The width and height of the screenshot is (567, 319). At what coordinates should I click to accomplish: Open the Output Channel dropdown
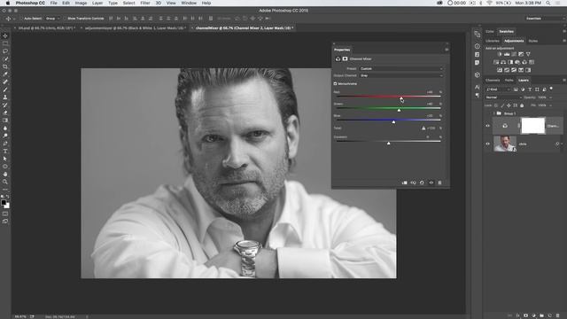tap(401, 75)
